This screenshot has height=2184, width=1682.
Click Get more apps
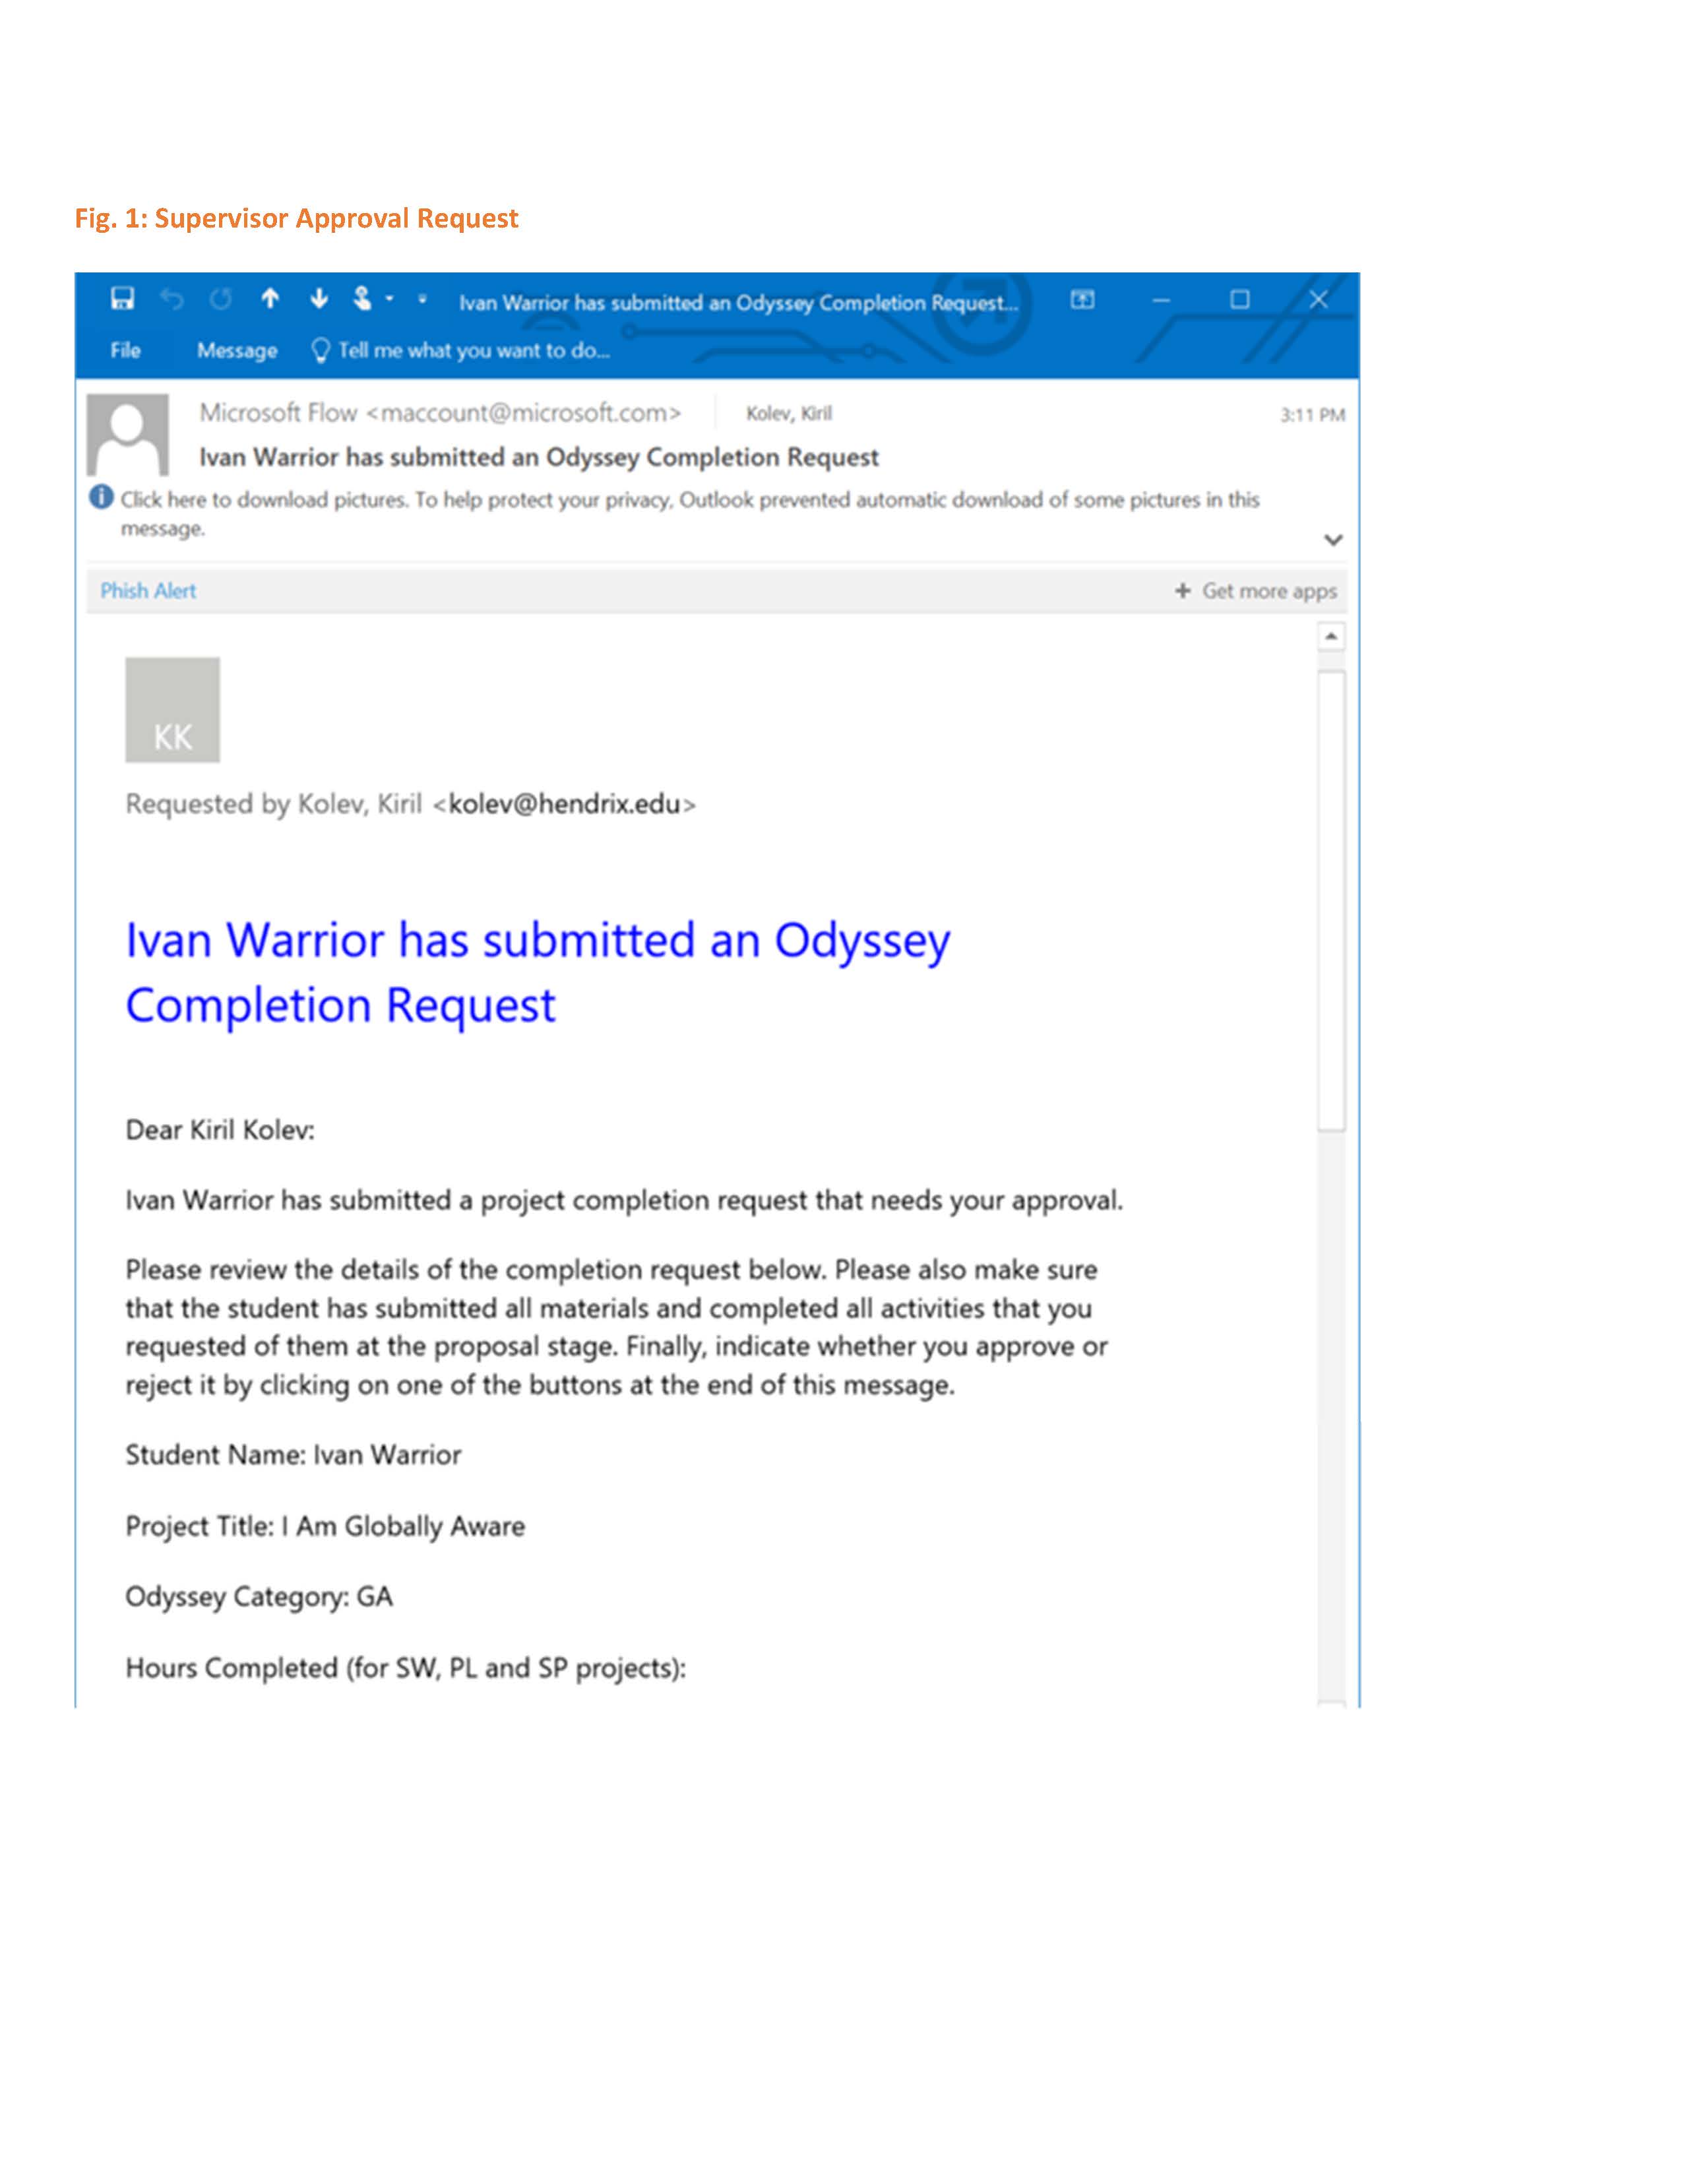coord(1269,591)
